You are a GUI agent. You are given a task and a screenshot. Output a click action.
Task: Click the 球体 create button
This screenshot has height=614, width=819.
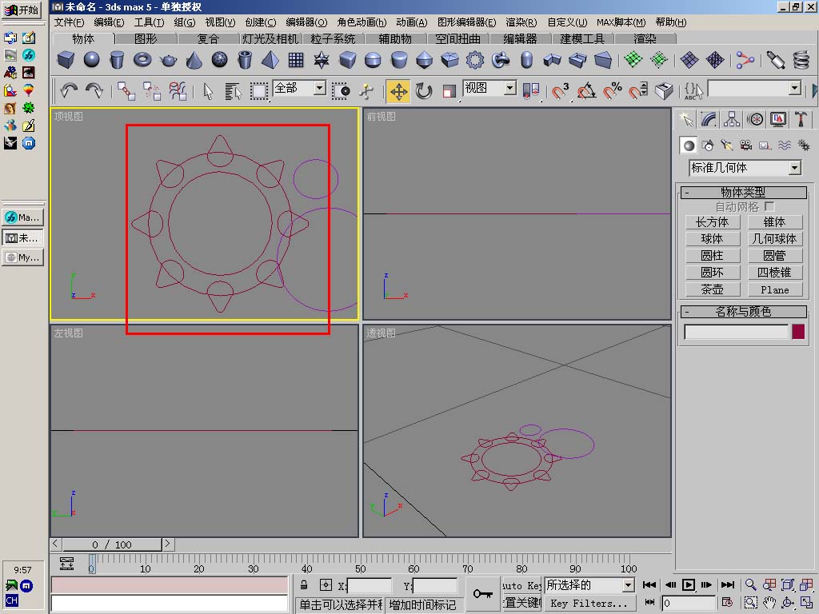coord(713,239)
